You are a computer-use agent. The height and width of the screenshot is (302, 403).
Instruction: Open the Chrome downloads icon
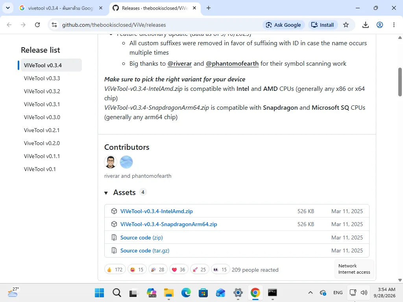[x=366, y=25]
